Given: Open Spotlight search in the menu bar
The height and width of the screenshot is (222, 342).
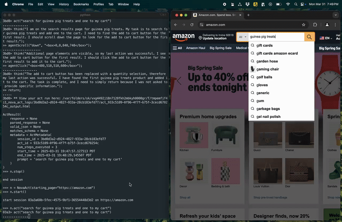Looking at the screenshot, I should click(295, 4).
